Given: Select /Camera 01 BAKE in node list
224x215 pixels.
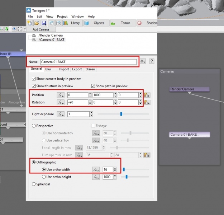Looking at the screenshot, I should coord(51,40).
